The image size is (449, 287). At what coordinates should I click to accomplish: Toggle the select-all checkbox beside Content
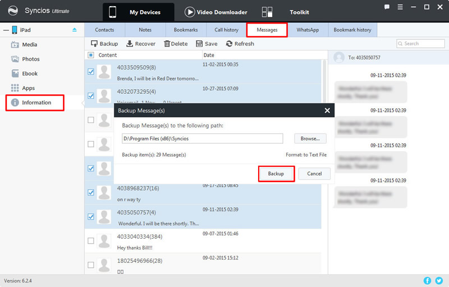tap(91, 55)
